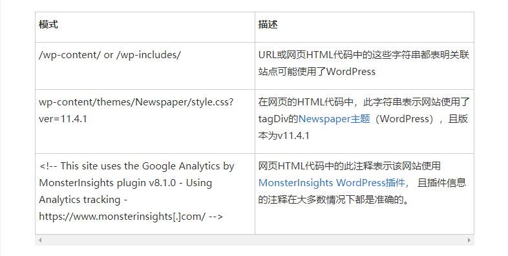This screenshot has height=256, width=508.
Task: Click description text 的注释在大多数情况下都是准确的
Action: coord(334,200)
